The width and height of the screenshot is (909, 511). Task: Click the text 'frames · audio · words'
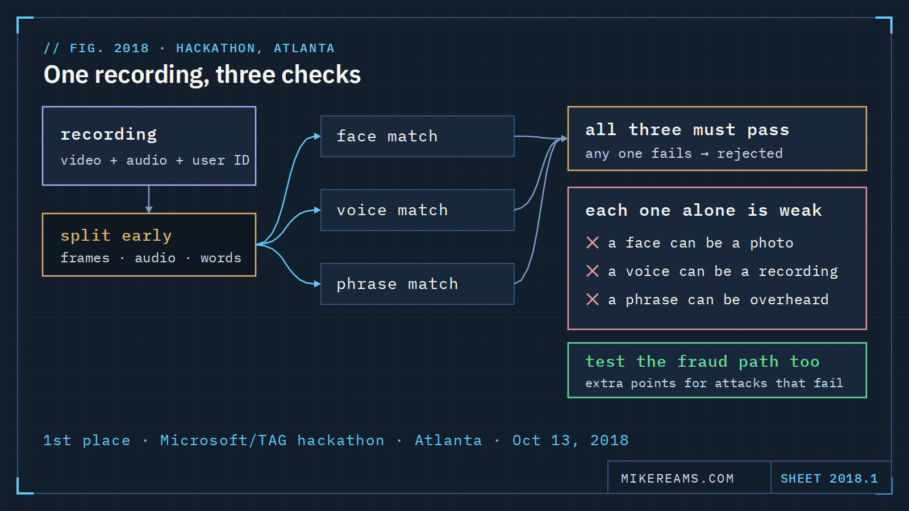(151, 258)
